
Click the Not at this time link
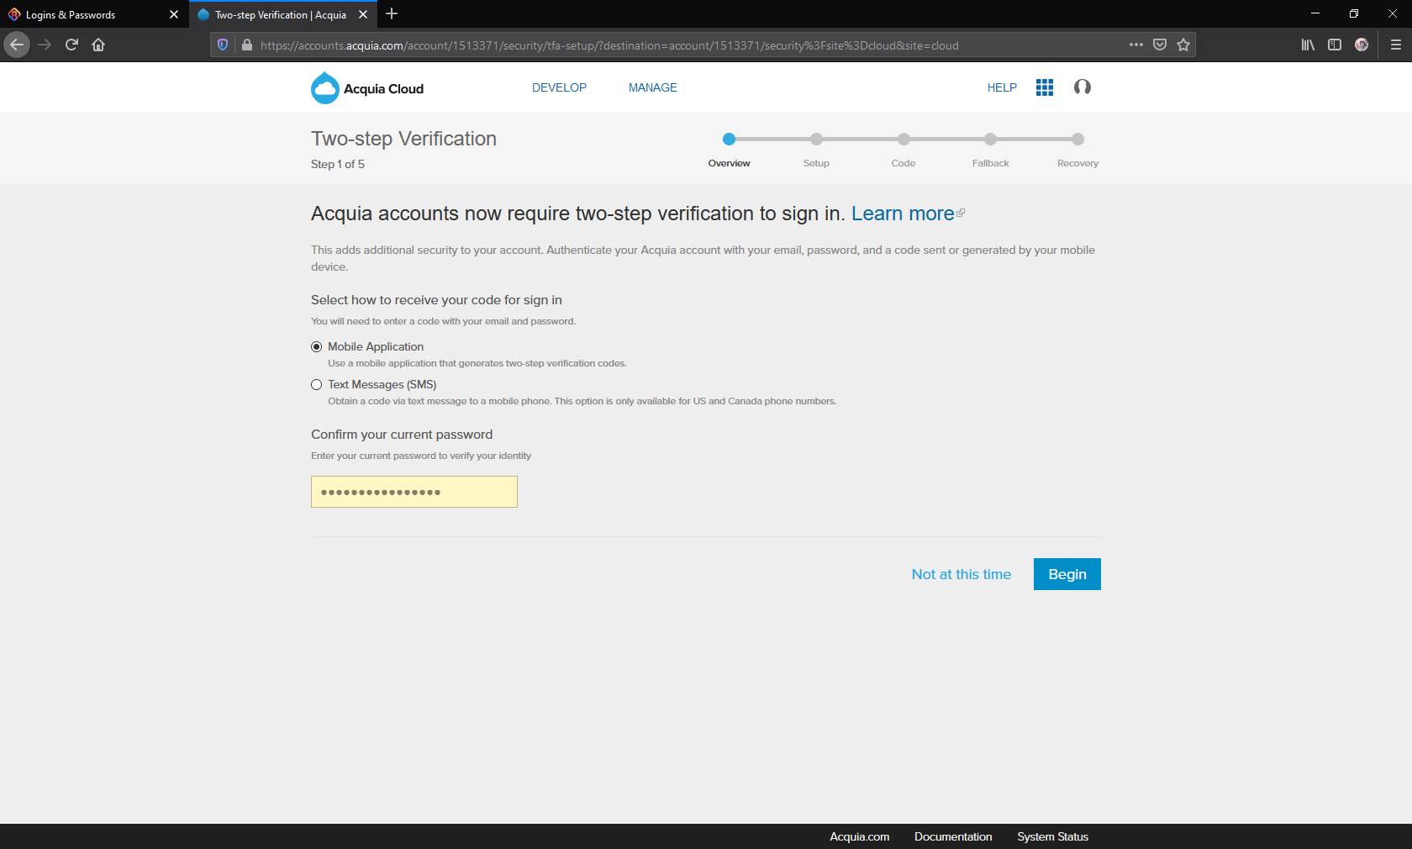coord(962,574)
